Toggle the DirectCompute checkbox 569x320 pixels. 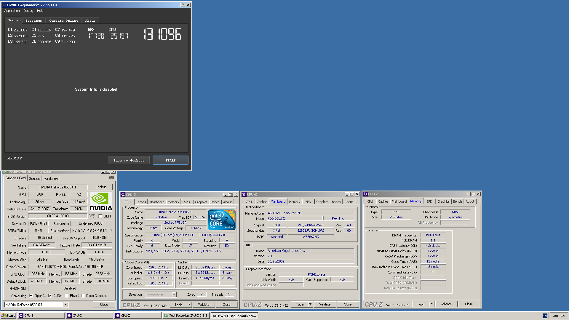tap(83, 296)
